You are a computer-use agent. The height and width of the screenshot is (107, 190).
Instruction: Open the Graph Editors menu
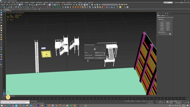[x=39, y=2]
